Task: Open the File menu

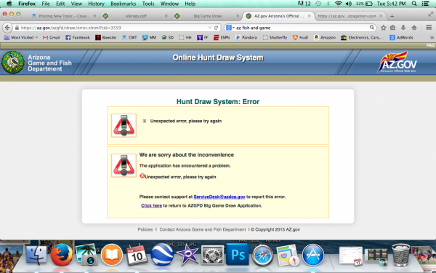Action: coord(46,4)
